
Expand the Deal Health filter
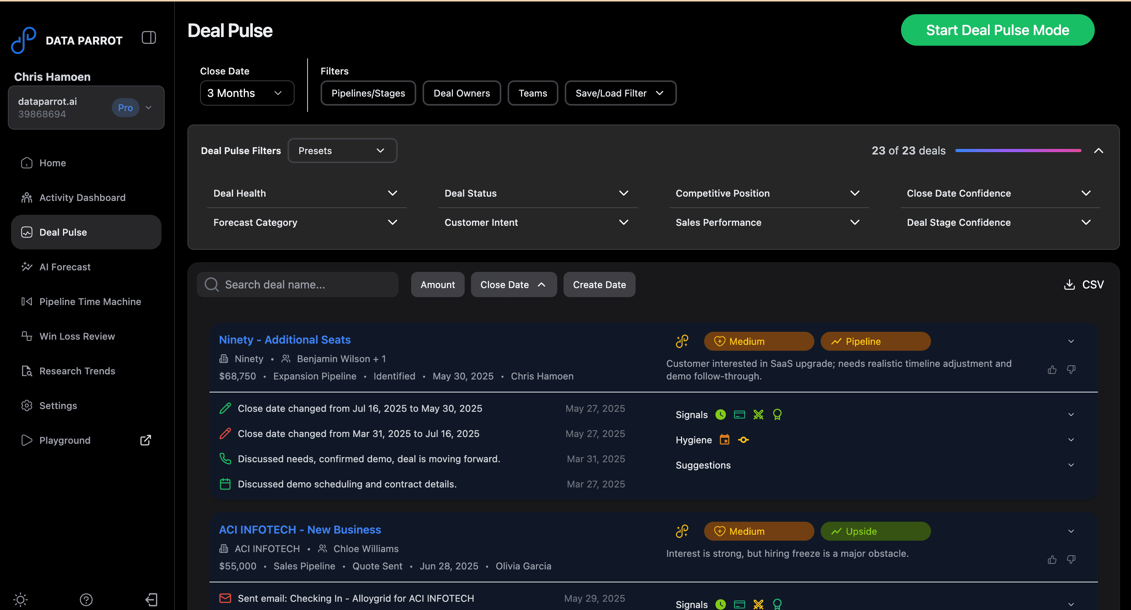(x=306, y=193)
